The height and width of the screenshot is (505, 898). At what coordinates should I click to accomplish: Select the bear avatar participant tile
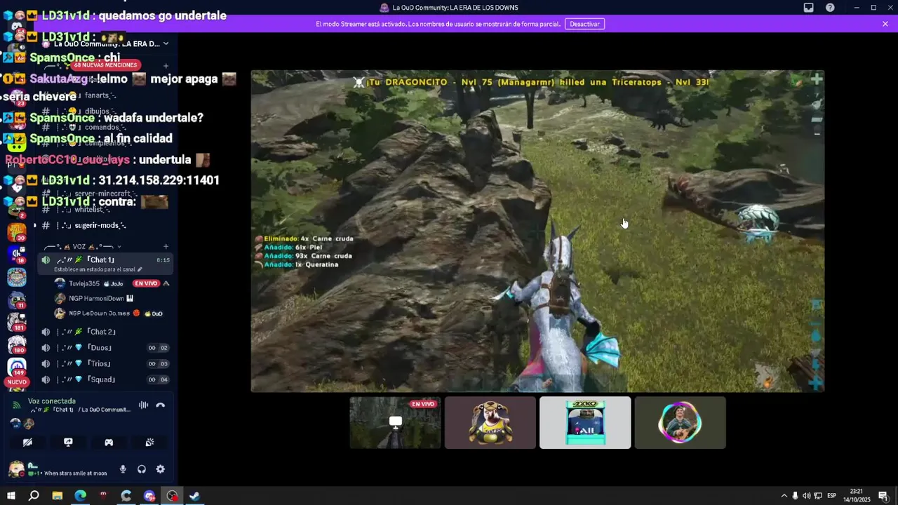[x=490, y=422]
